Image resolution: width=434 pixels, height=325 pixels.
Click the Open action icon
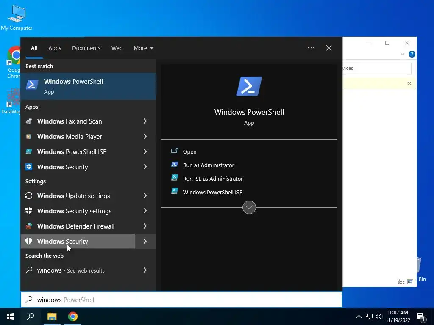(x=174, y=151)
